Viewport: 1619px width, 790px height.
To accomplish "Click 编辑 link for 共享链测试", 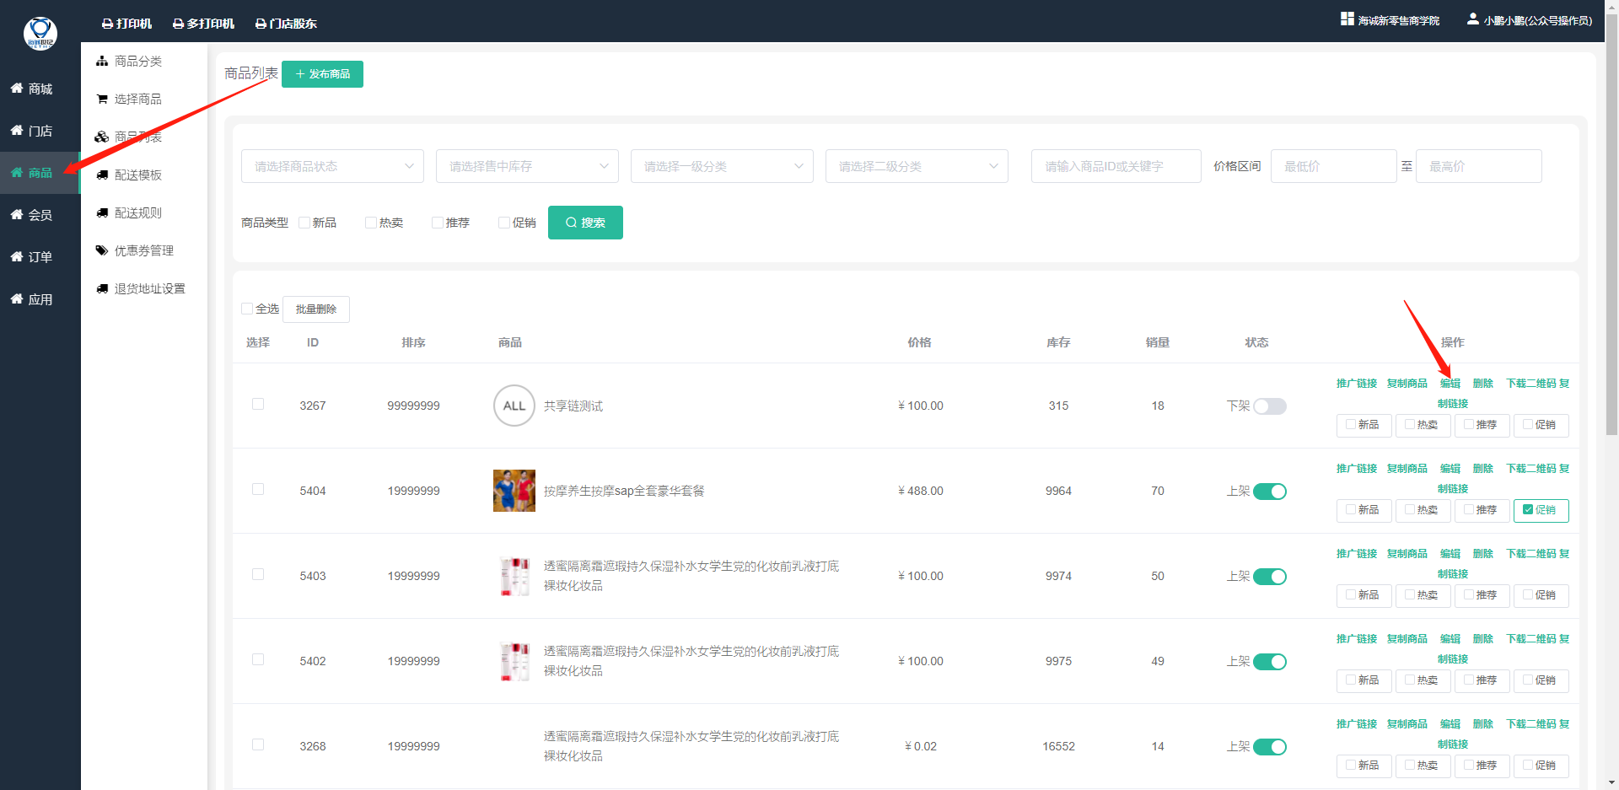I will (x=1450, y=384).
